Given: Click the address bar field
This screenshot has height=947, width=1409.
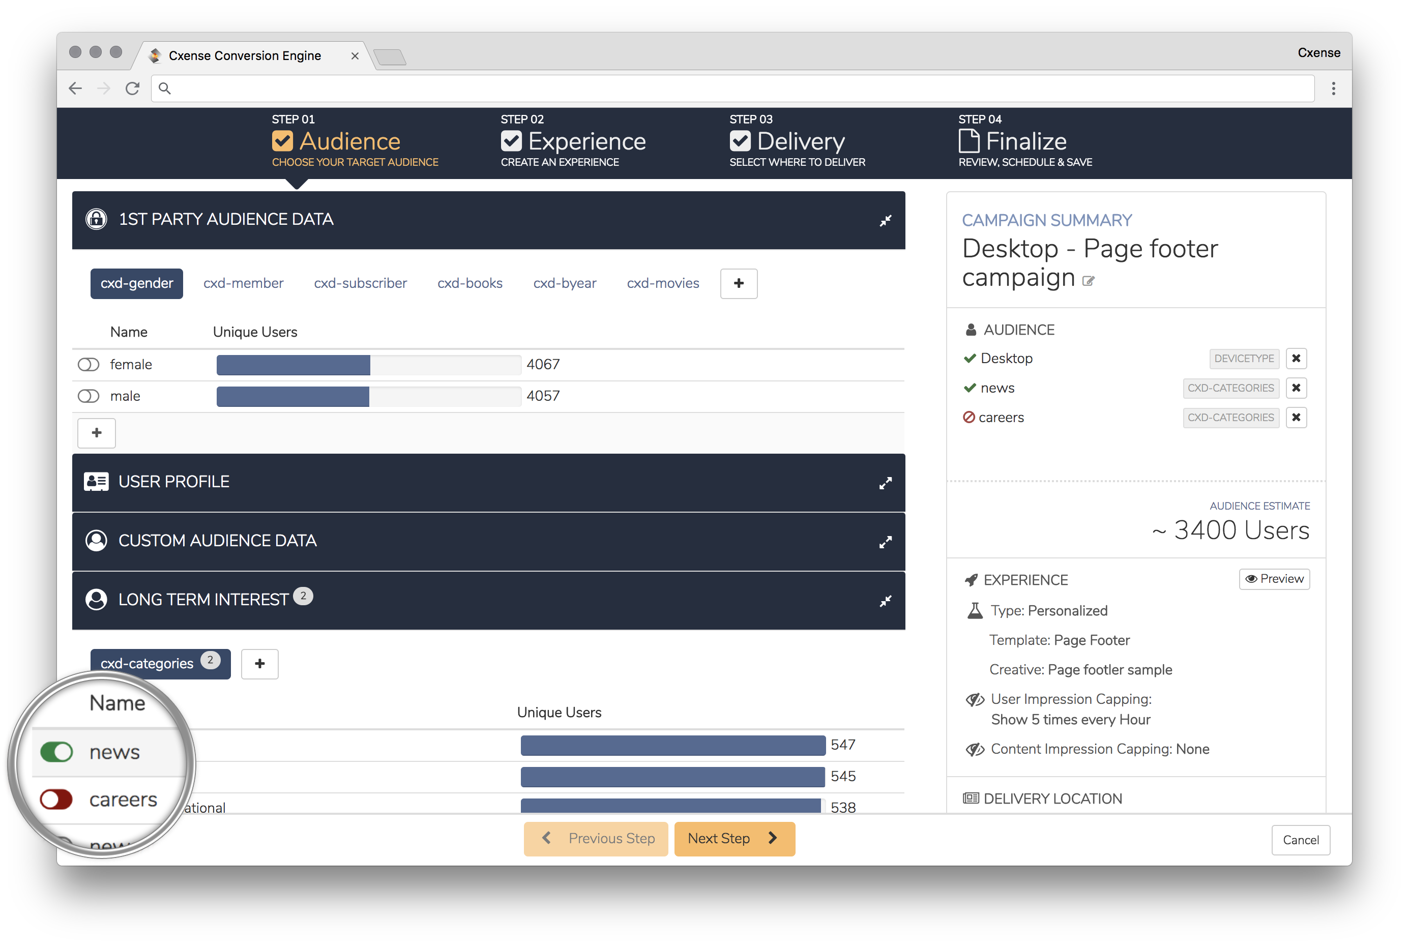Looking at the screenshot, I should (732, 89).
